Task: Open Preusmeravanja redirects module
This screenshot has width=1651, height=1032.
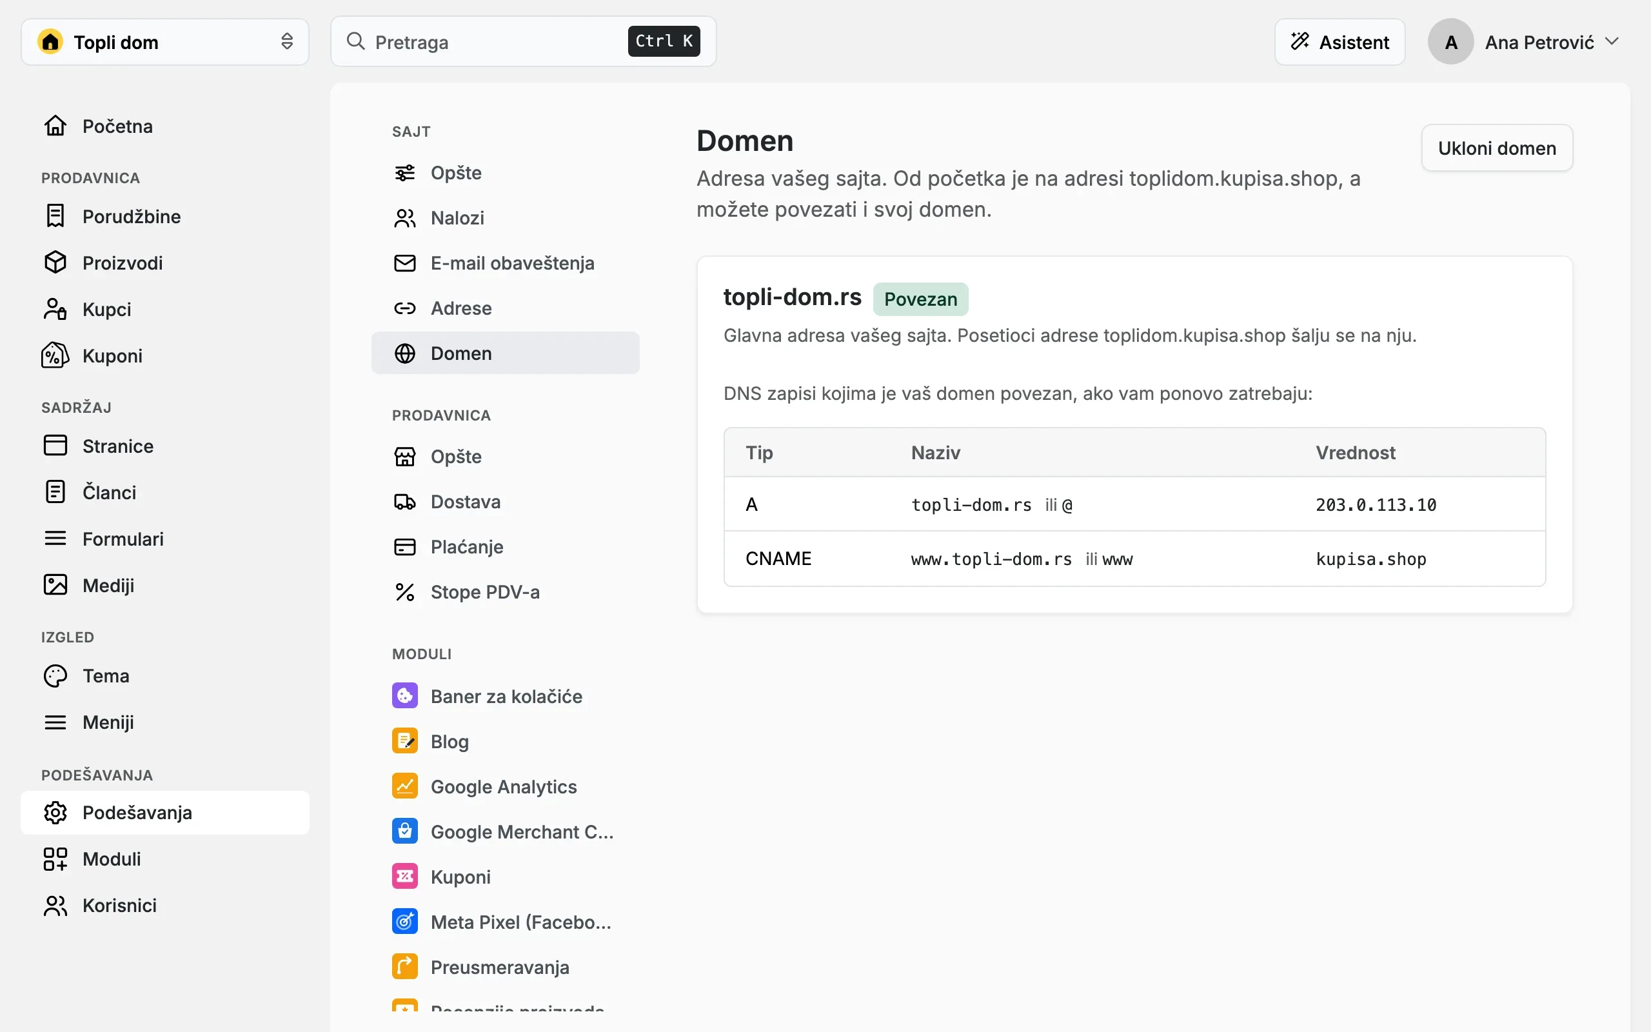Action: click(x=505, y=966)
